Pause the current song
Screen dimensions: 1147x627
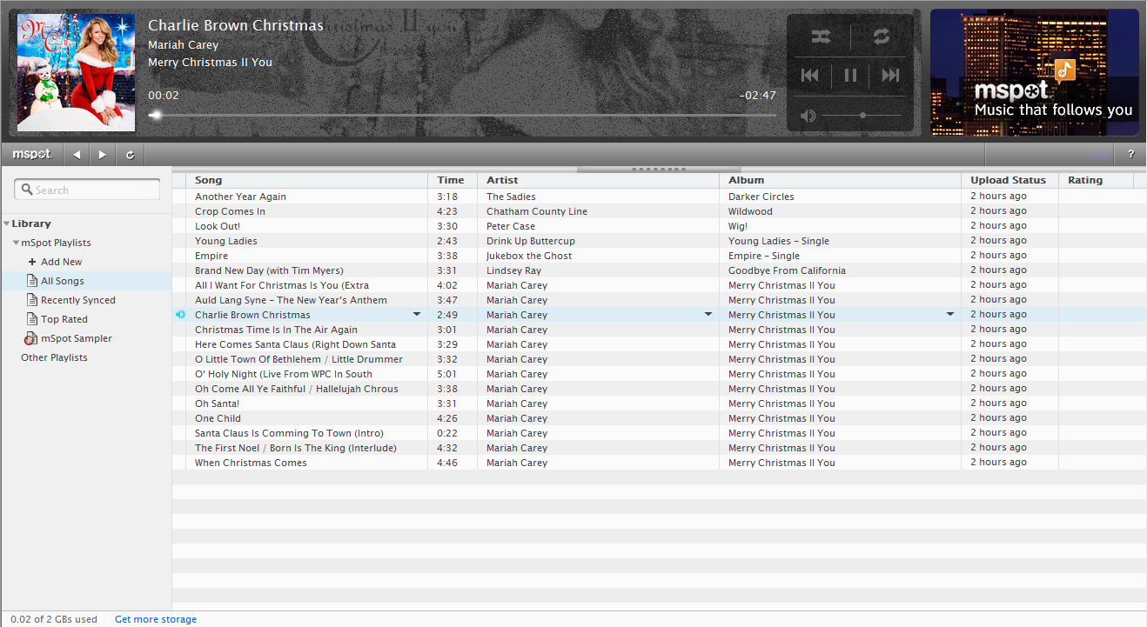pyautogui.click(x=850, y=76)
